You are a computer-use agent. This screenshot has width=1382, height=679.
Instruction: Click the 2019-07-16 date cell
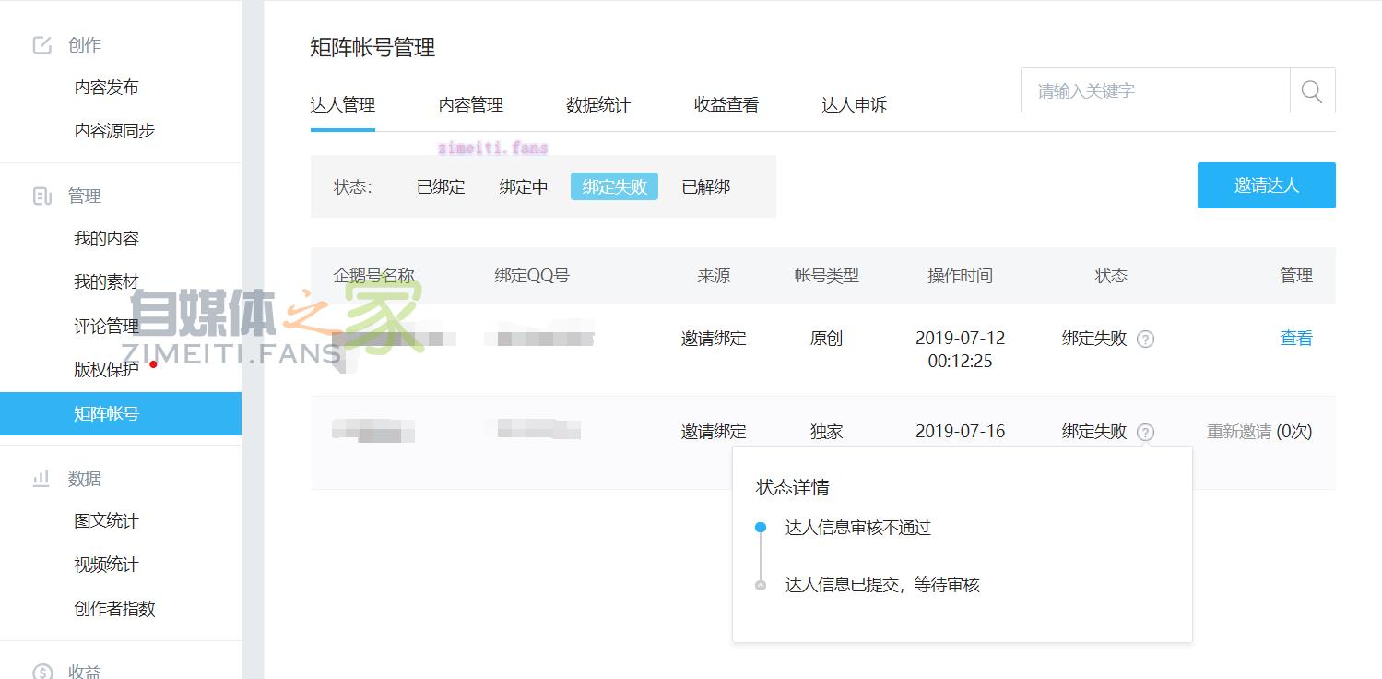click(961, 432)
